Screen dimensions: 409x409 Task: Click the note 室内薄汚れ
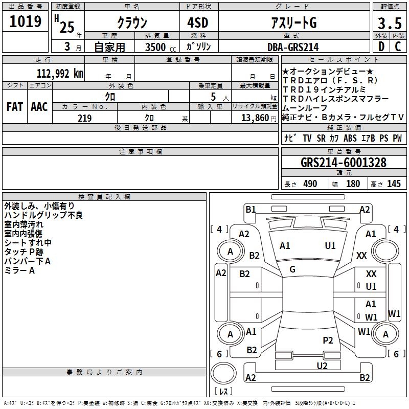pyautogui.click(x=24, y=224)
